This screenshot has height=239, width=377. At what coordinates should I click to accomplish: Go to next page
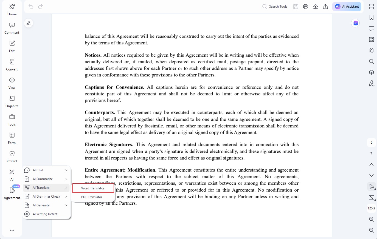click(372, 175)
